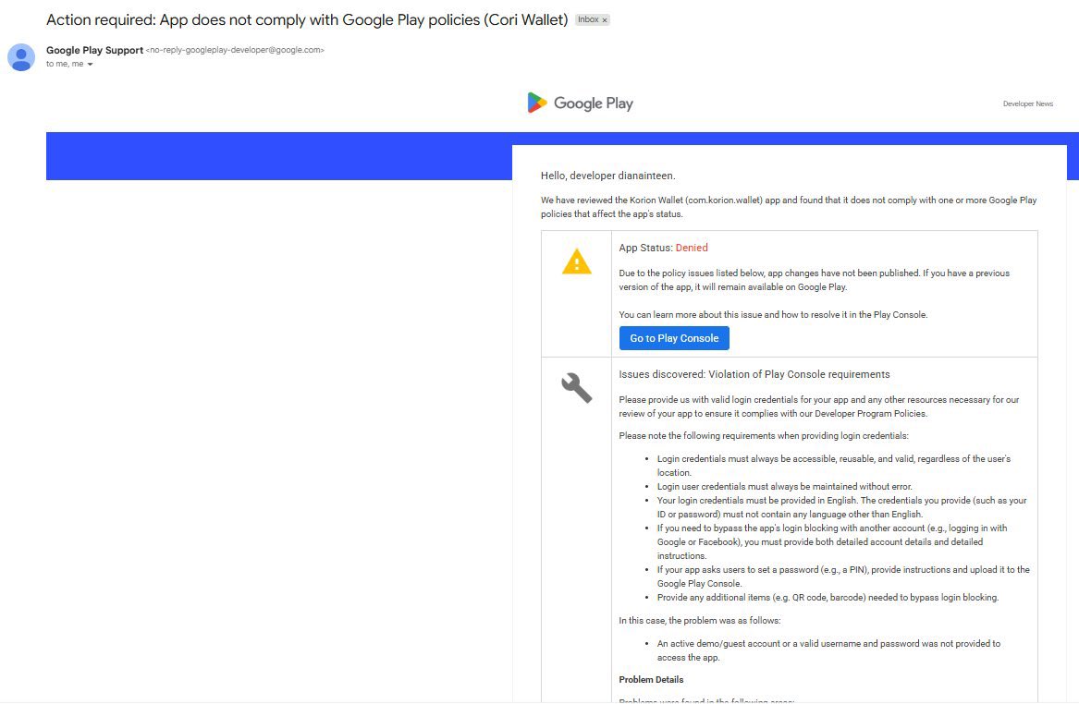
Task: Click the greeting 'Hello, developer dianainteen.'
Action: (x=607, y=176)
